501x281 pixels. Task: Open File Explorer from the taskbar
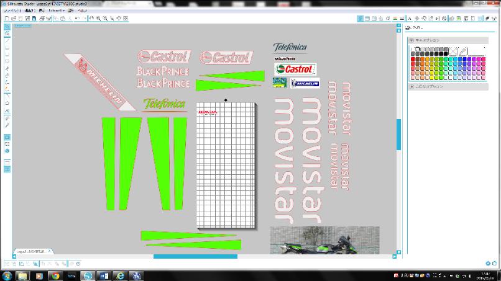tap(22, 276)
